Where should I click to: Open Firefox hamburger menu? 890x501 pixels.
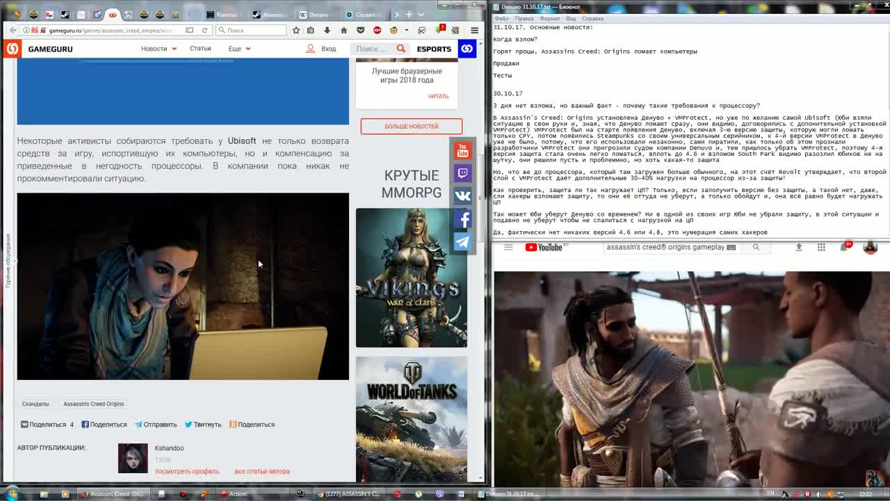point(474,31)
